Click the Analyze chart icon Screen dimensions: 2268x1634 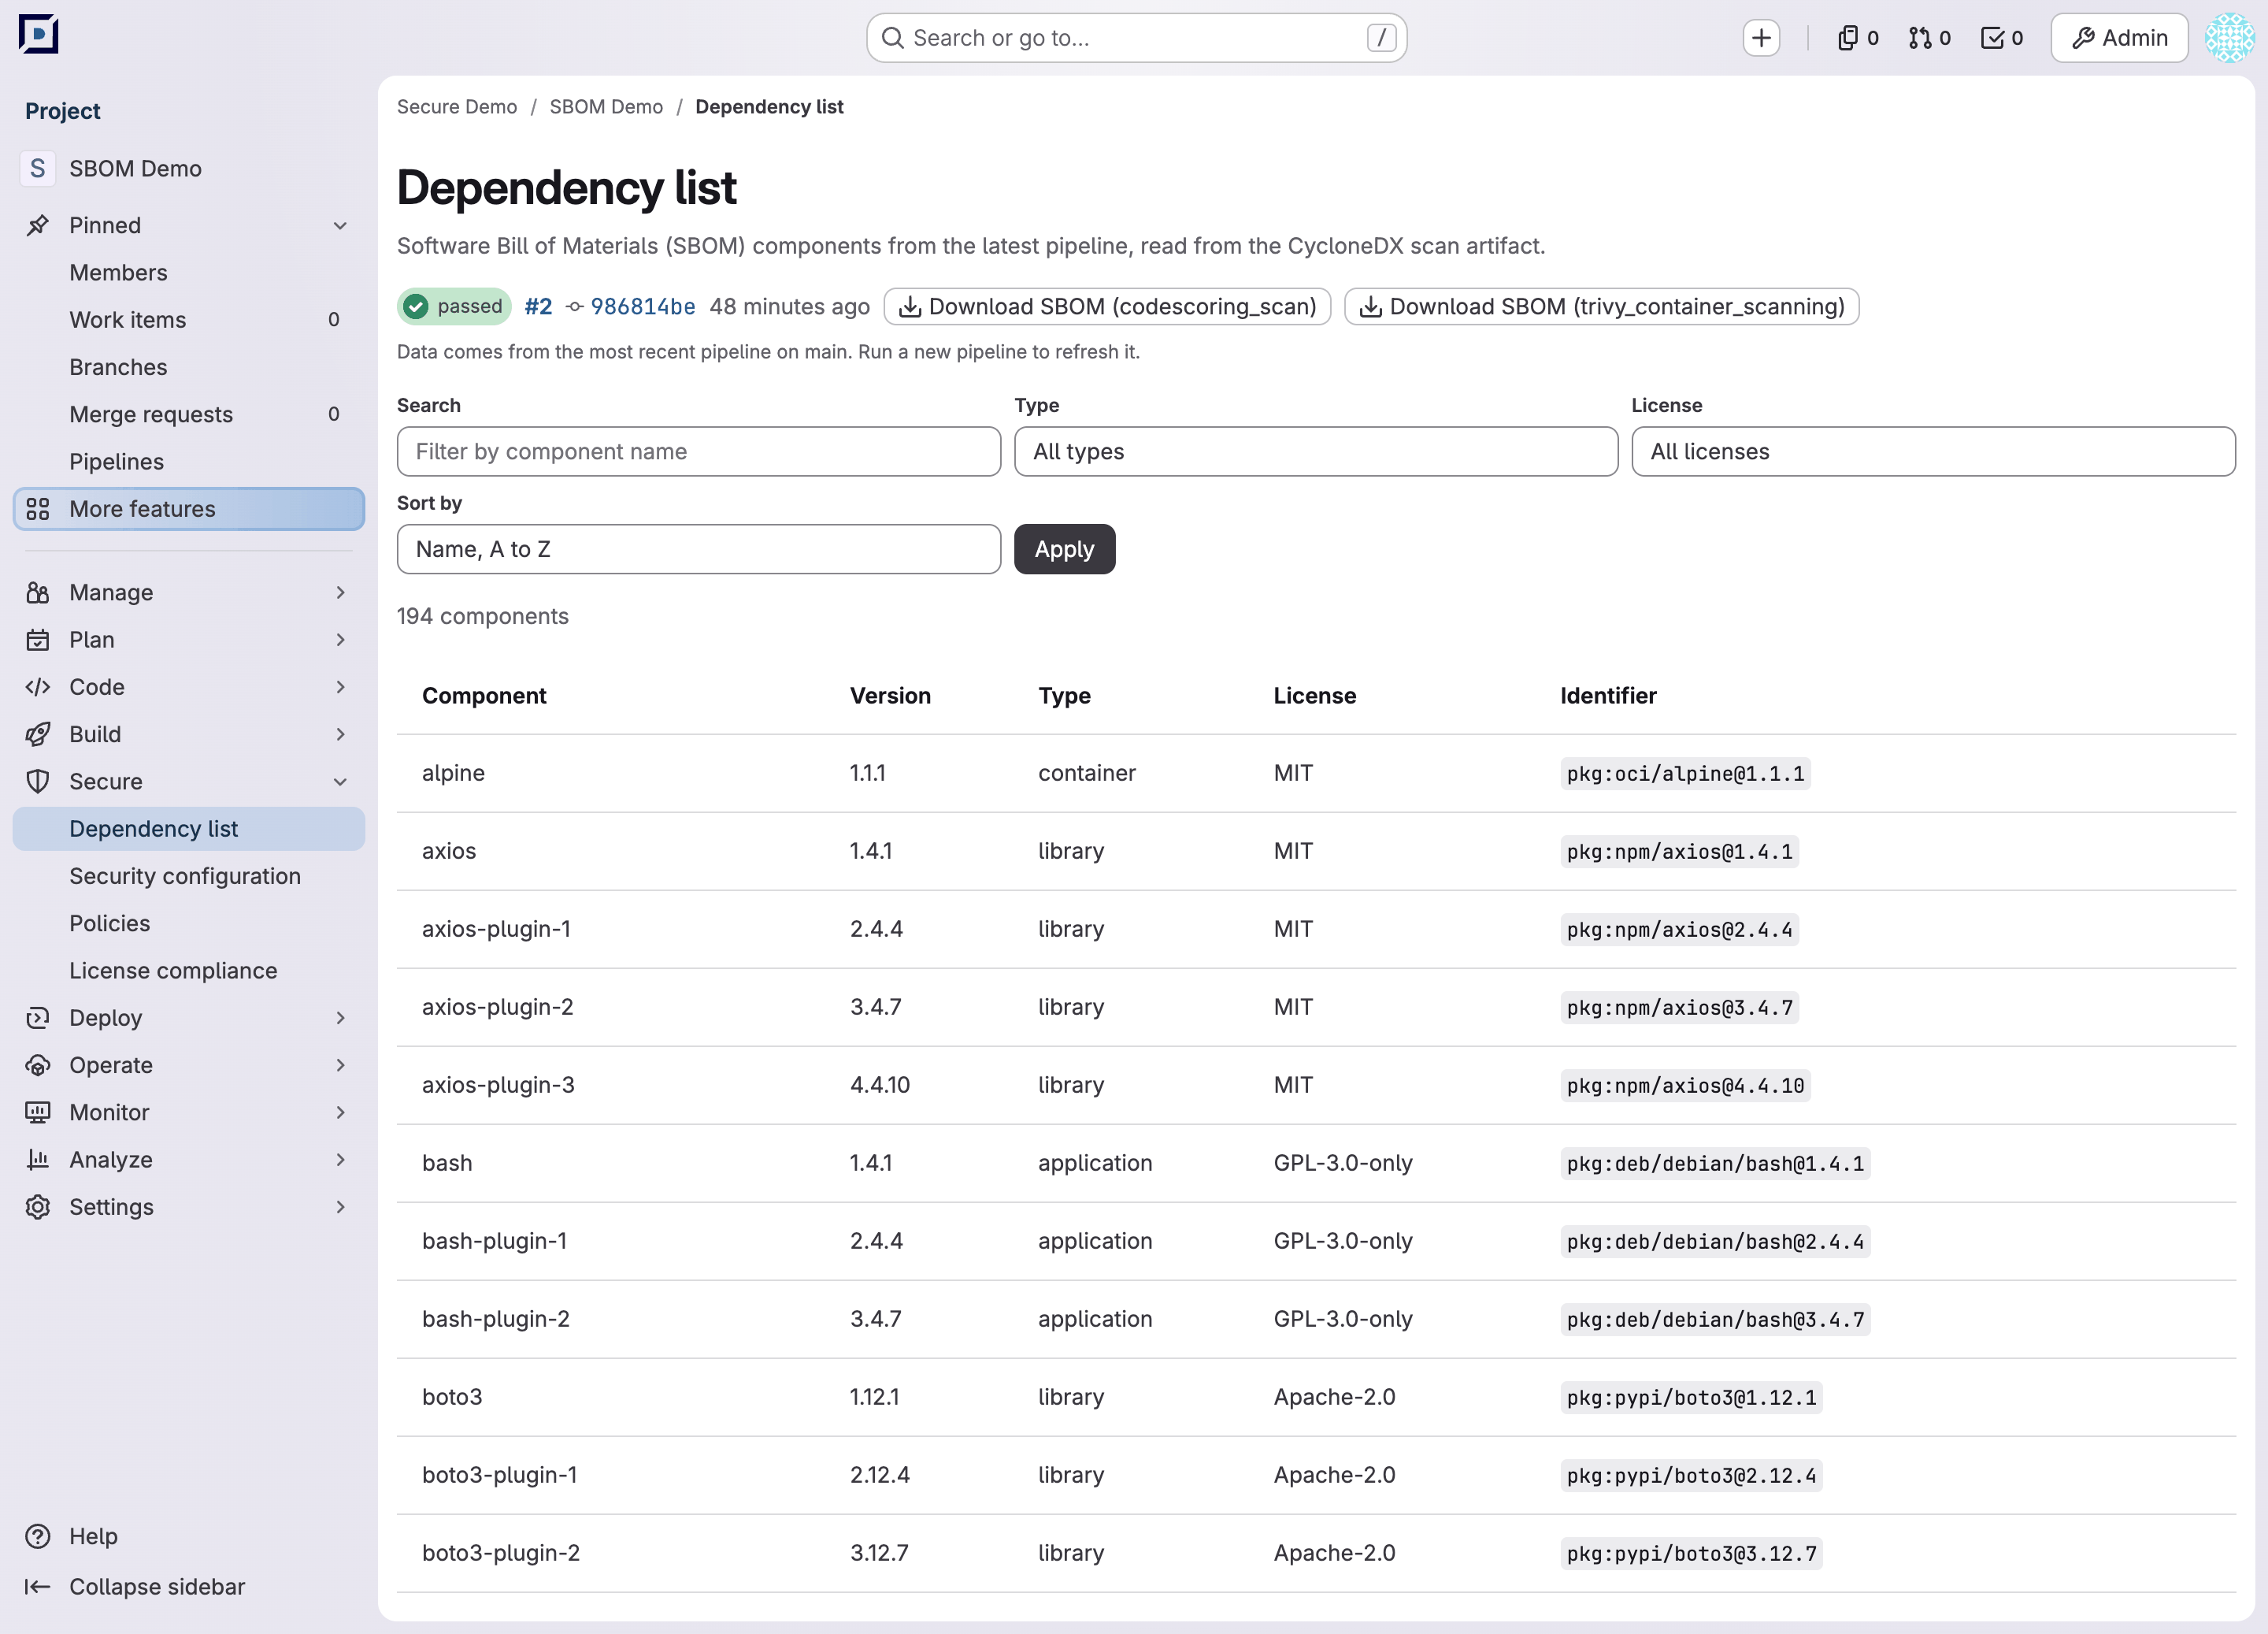38,1160
